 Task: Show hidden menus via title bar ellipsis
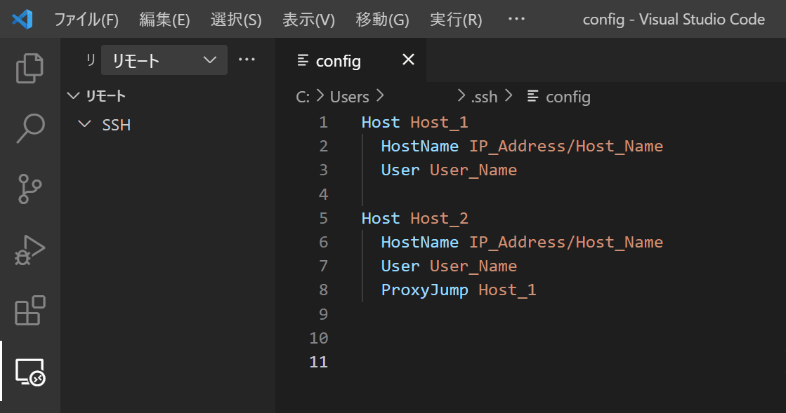(x=516, y=19)
